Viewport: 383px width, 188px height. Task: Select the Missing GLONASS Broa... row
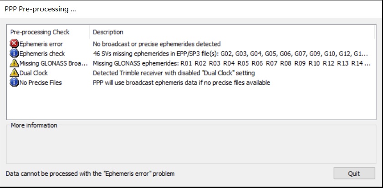pyautogui.click(x=53, y=63)
